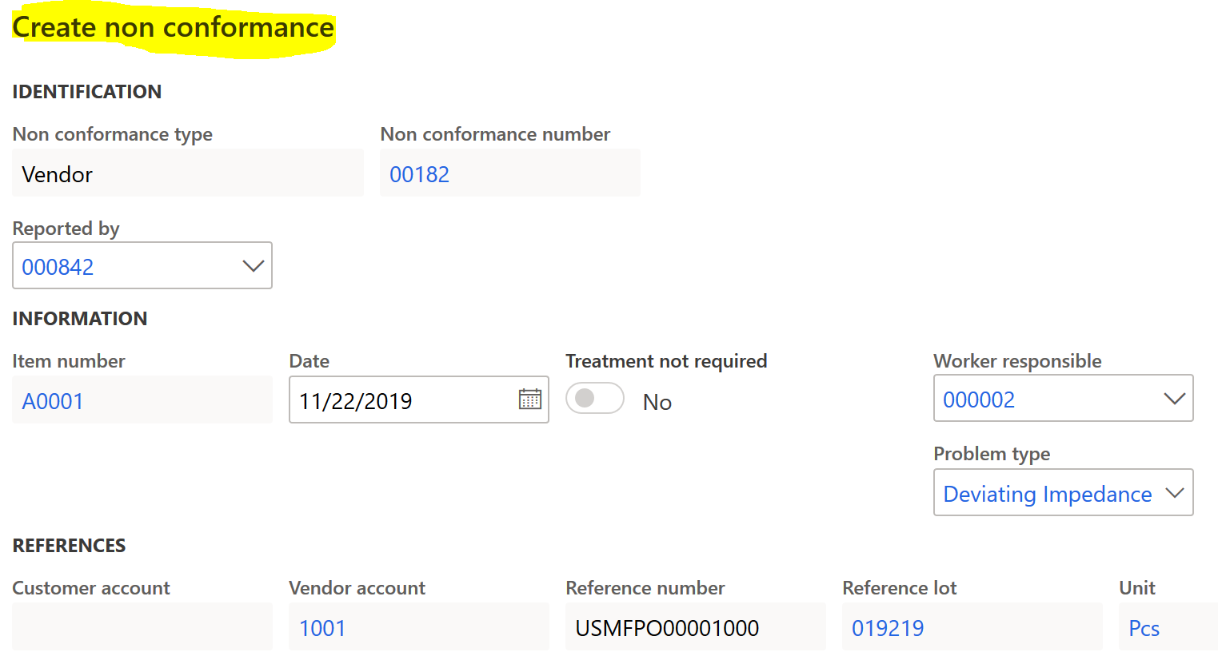Click the Worker responsible value 000002
This screenshot has width=1218, height=656.
(x=979, y=400)
